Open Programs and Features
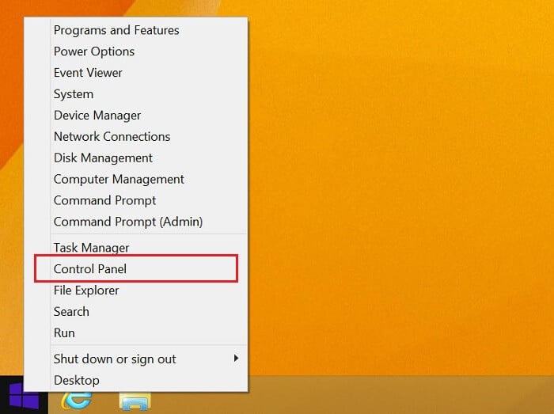The width and height of the screenshot is (554, 414). pyautogui.click(x=135, y=30)
